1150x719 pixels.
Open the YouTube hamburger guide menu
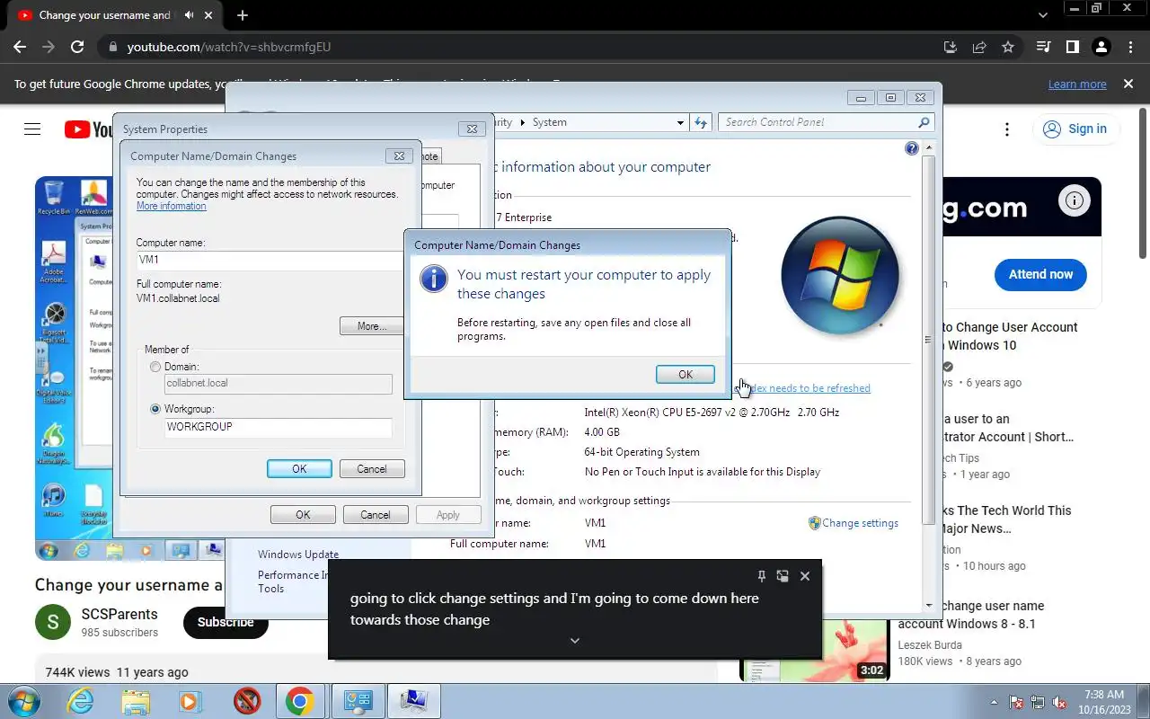tap(32, 129)
